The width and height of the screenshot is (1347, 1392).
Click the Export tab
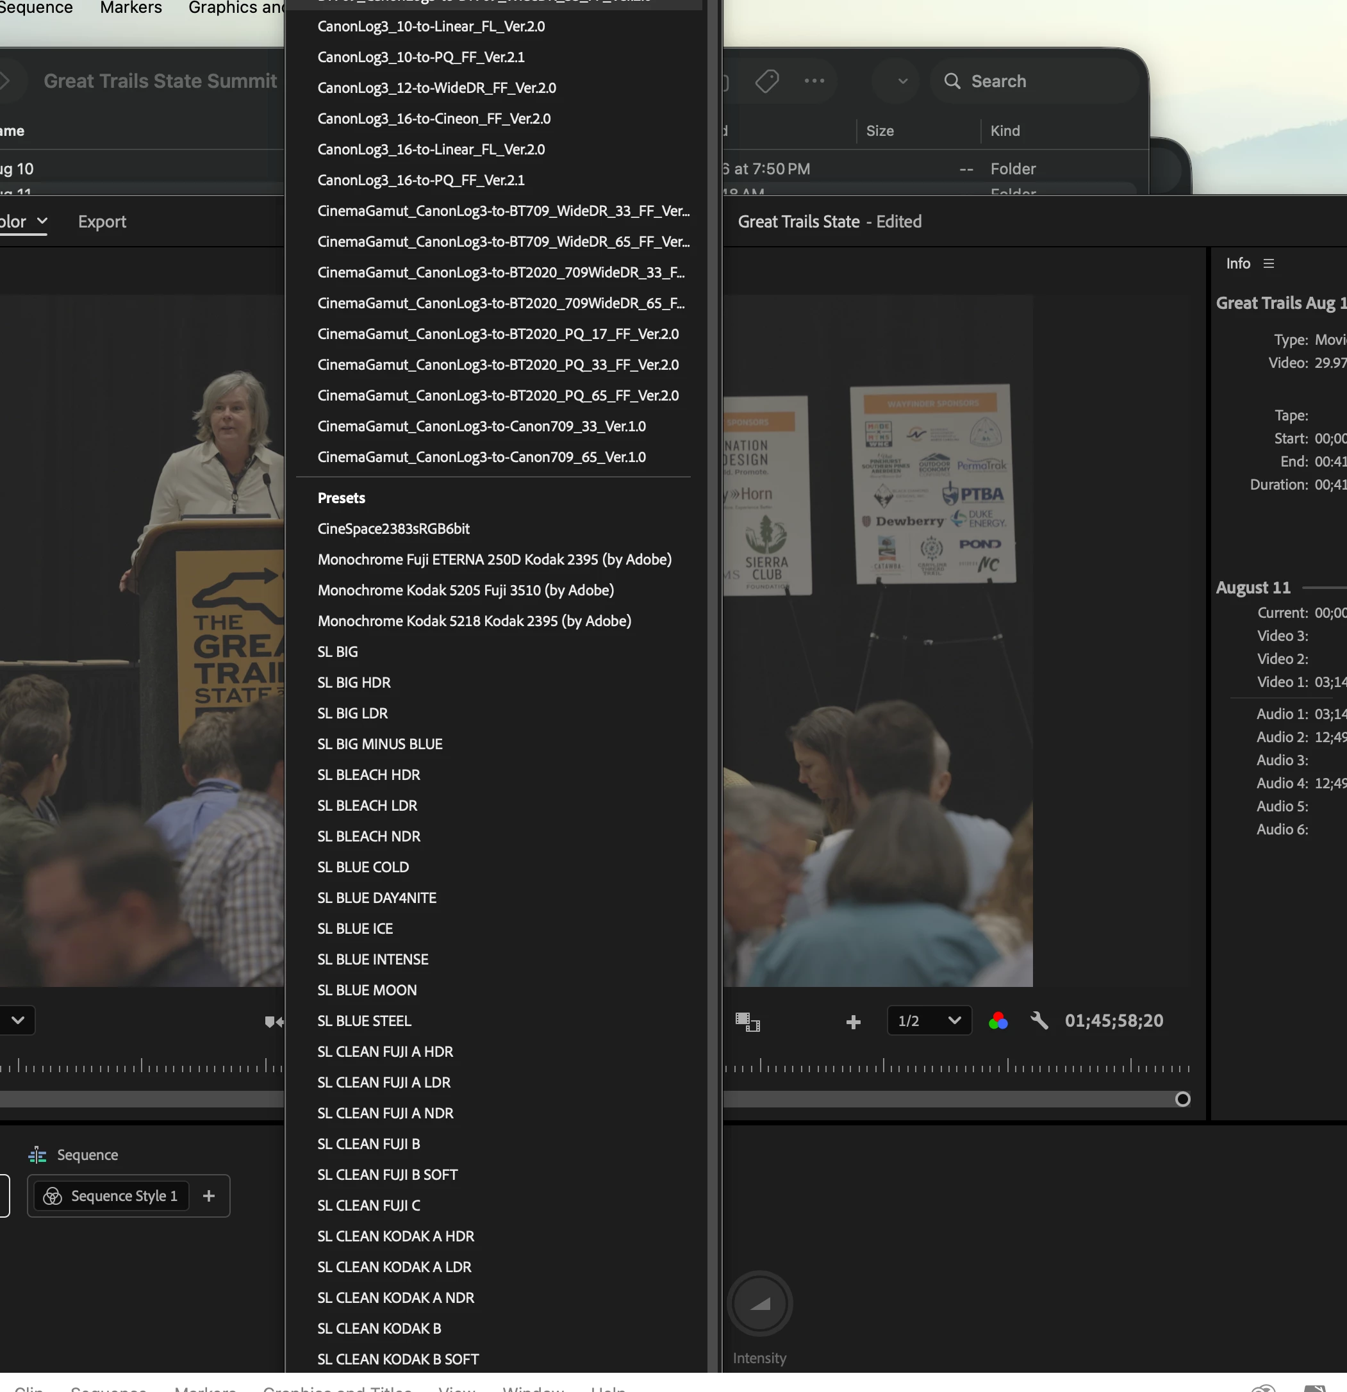pos(103,222)
